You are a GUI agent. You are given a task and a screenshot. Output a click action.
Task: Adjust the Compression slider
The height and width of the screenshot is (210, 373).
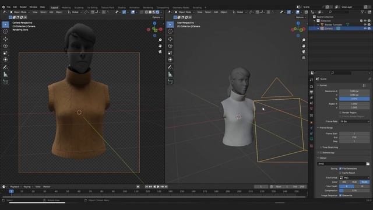354,191
